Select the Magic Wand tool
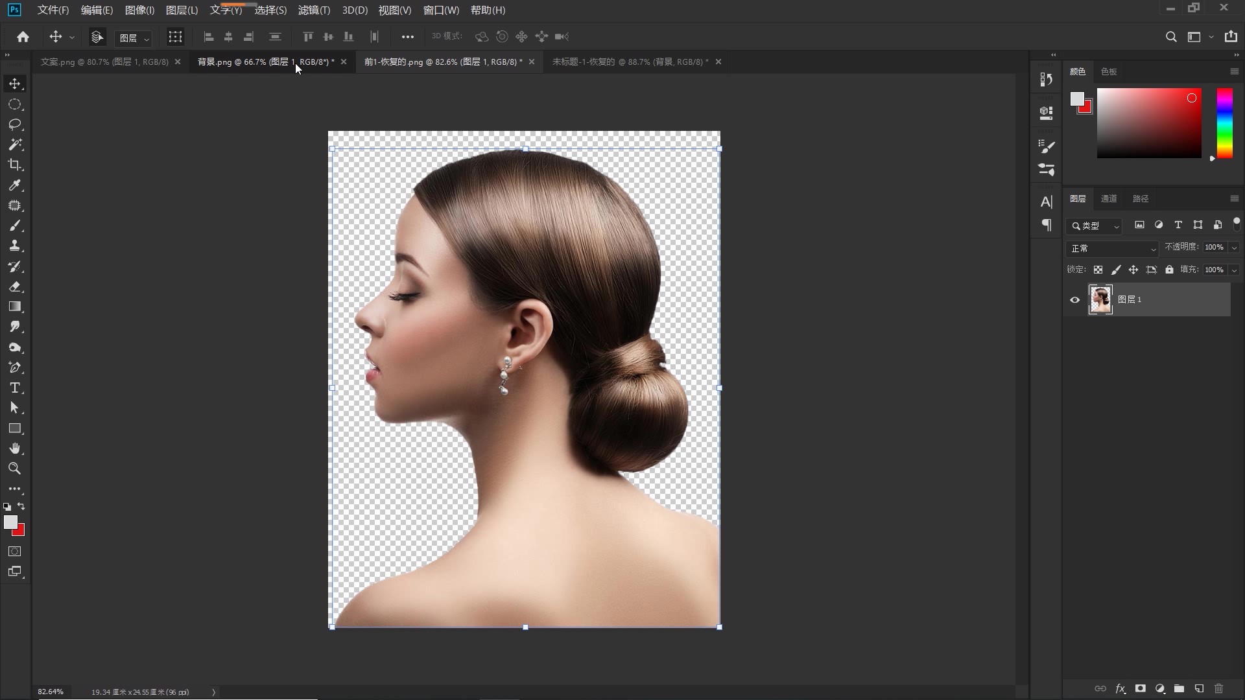This screenshot has height=700, width=1245. click(15, 145)
